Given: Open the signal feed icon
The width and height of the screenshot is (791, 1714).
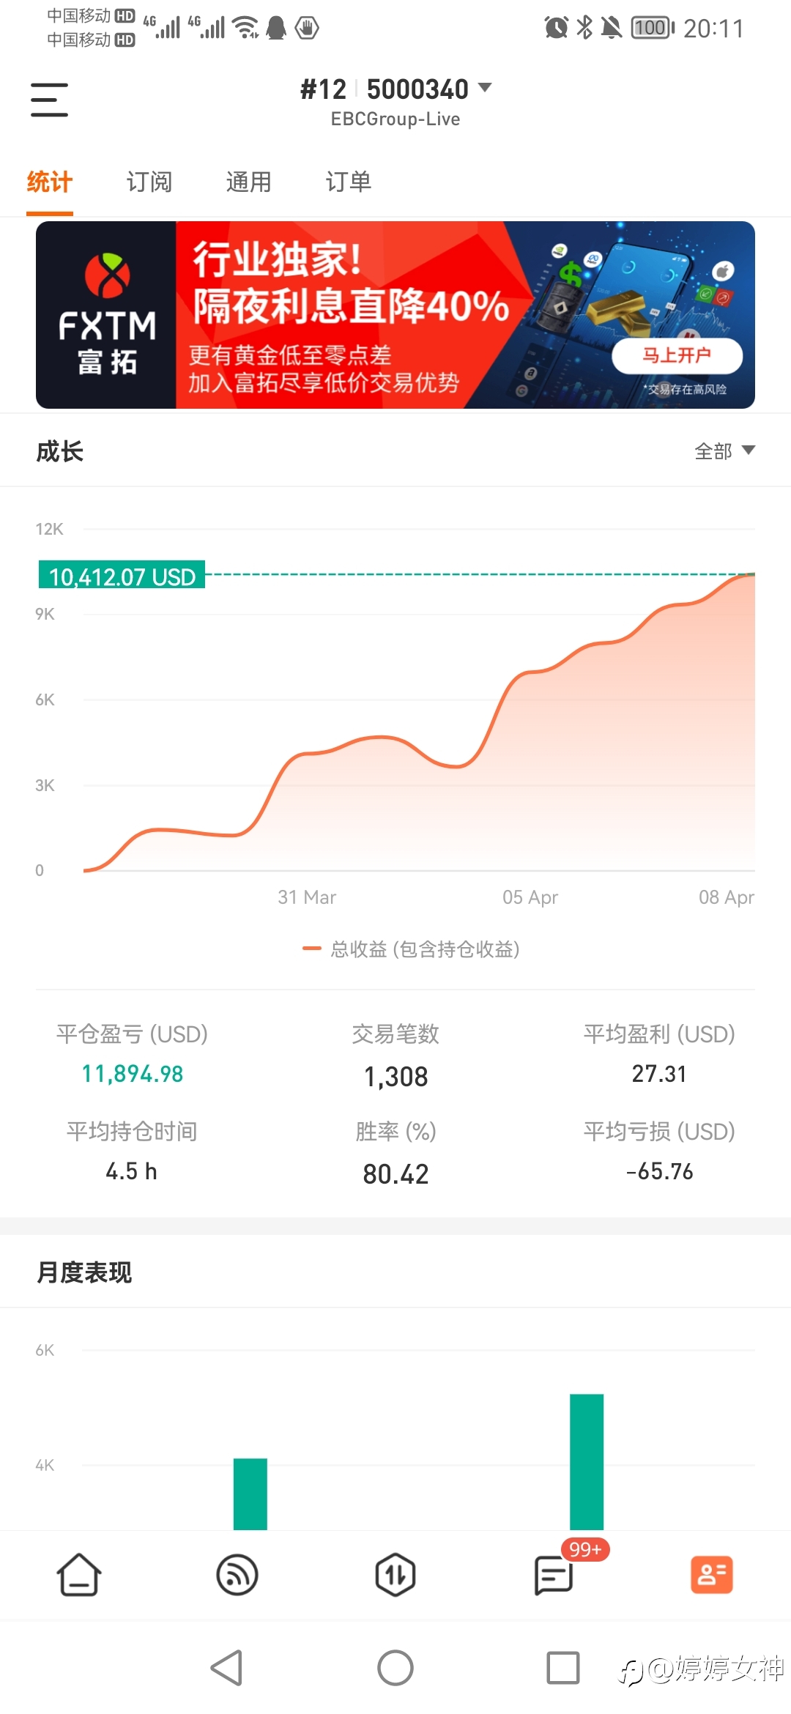Looking at the screenshot, I should (237, 1575).
